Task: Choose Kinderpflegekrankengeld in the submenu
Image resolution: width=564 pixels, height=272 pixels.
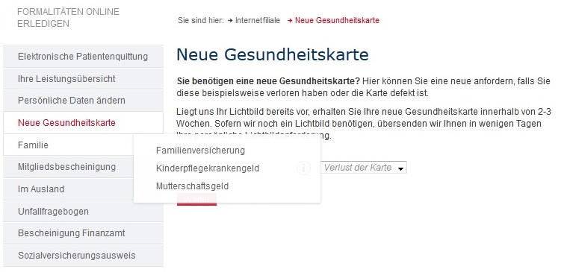Action: tap(208, 168)
